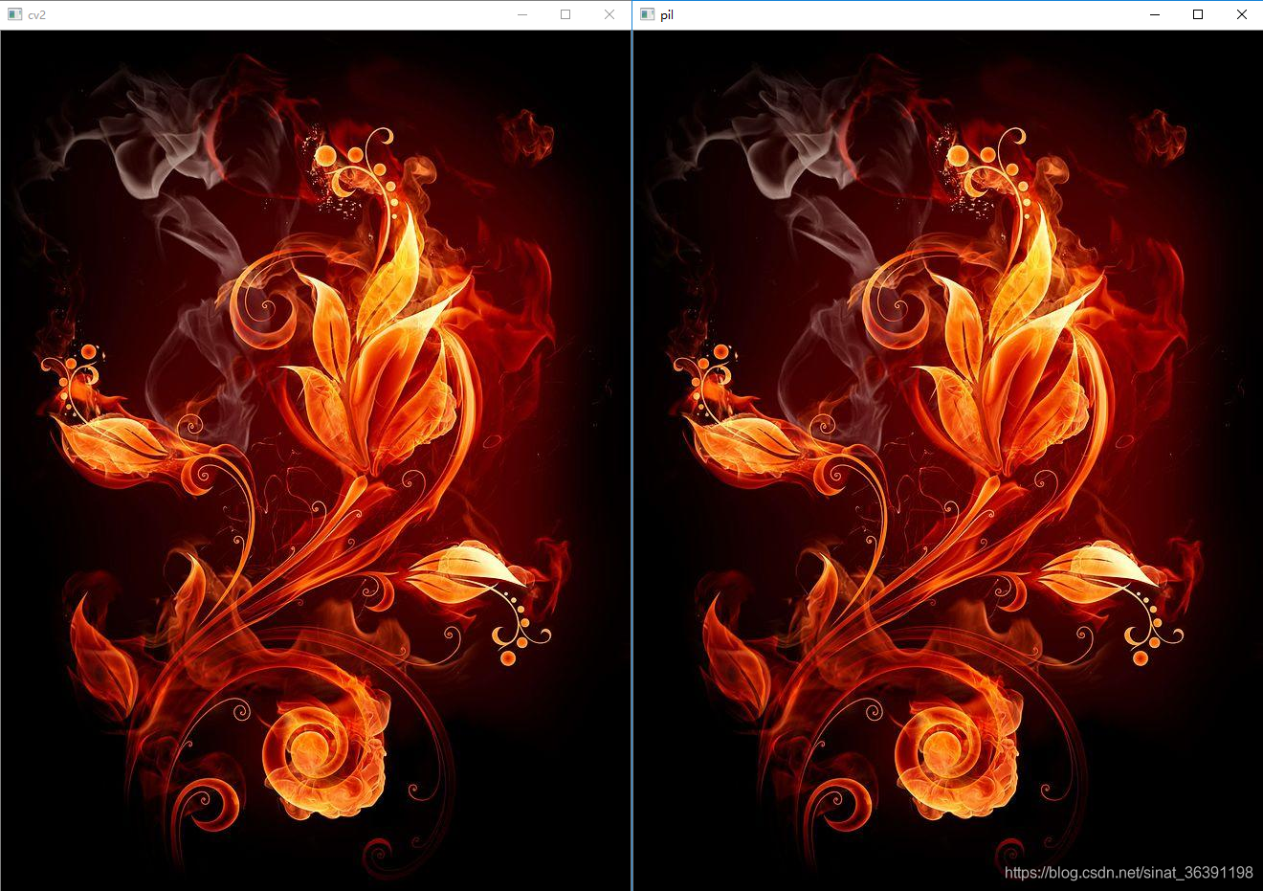Click the pil title text to focus it
The image size is (1263, 891).
click(666, 14)
